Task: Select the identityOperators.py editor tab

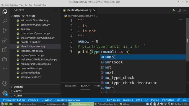Action: pos(79,10)
